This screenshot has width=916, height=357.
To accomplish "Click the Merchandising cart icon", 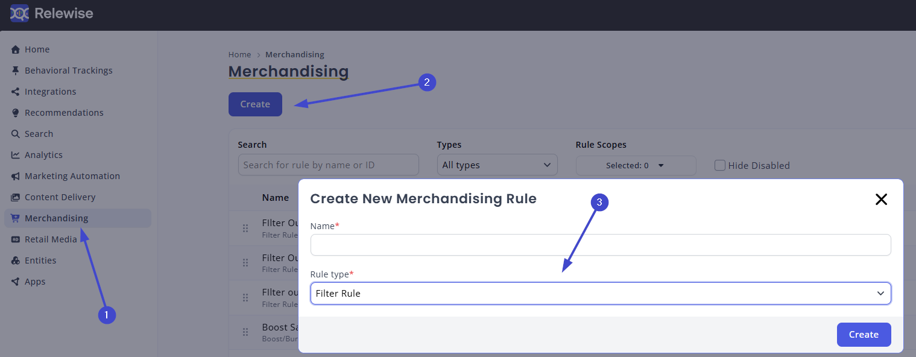I will coord(16,218).
